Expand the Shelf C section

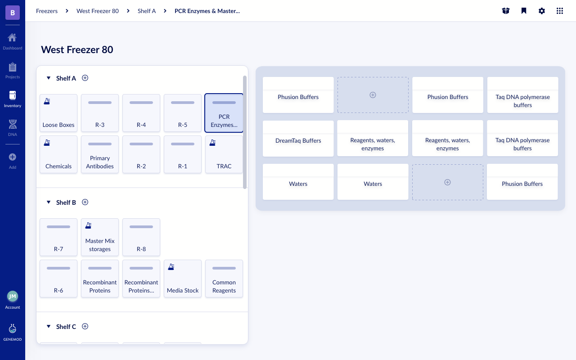(49, 326)
